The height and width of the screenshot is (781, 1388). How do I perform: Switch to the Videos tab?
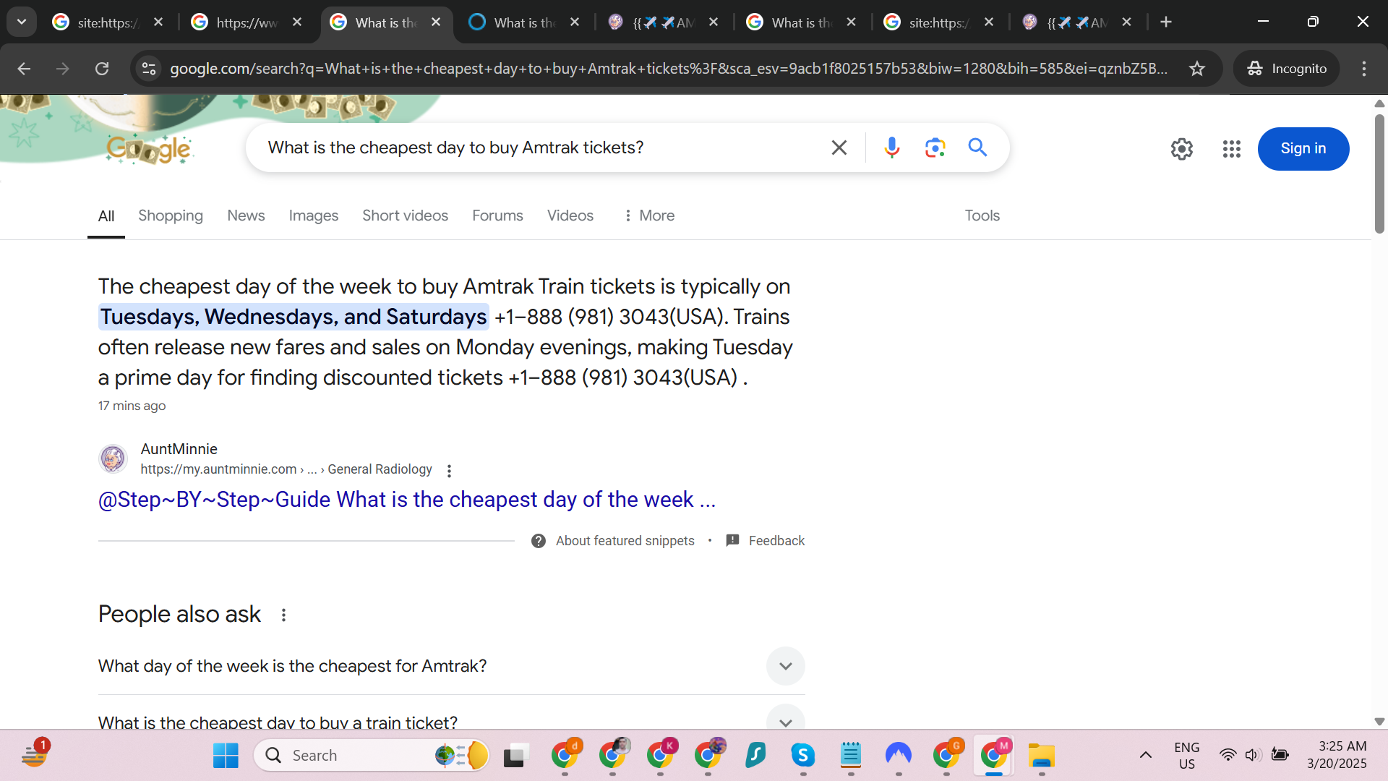570,215
